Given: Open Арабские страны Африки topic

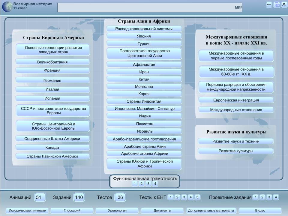Looking at the screenshot, I should pos(144,154).
